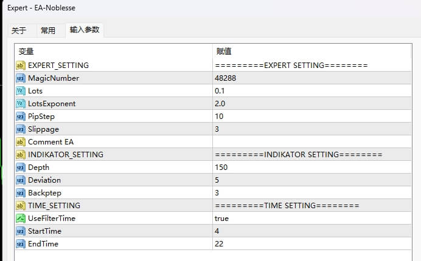Click the integer icon next to PipStep
Viewport: 421px width, 261px height.
(21, 117)
